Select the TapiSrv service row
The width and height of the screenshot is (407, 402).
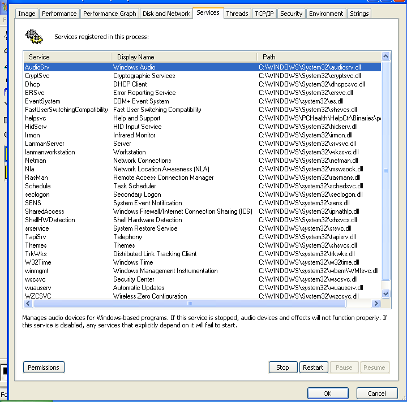tap(202, 237)
